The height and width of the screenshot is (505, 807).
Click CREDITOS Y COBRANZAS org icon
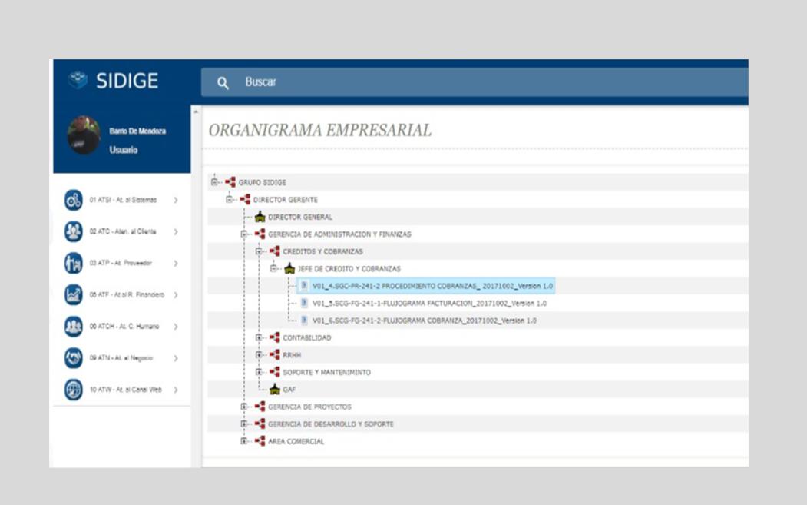[275, 251]
